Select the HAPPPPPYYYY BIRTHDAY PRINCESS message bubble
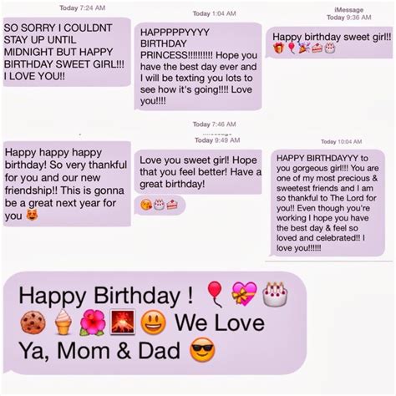 coord(198,67)
